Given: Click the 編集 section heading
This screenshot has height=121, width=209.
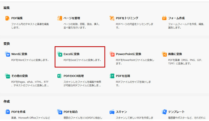Looking at the screenshot, I should coord(6,8).
